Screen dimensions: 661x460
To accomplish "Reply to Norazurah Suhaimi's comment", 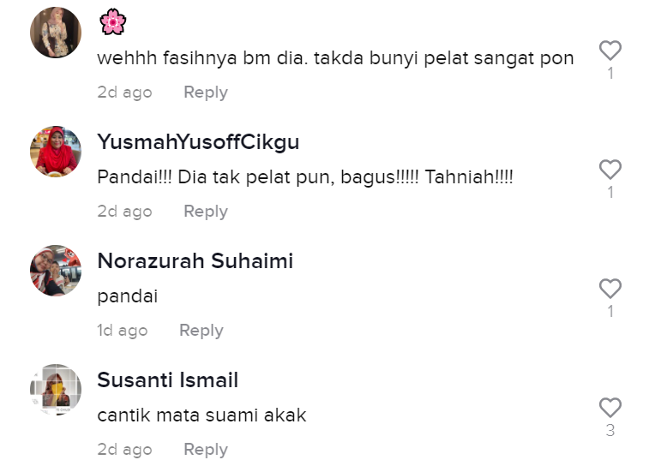I will [x=201, y=331].
